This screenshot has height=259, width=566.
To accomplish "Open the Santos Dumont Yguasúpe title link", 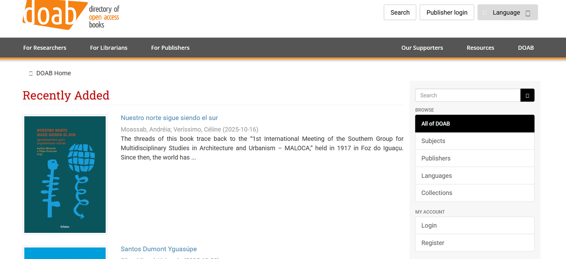I will coord(158,249).
